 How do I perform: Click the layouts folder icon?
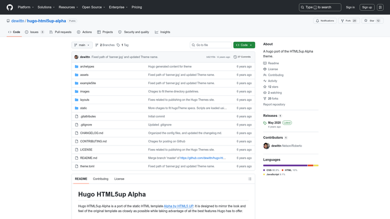tap(77, 100)
